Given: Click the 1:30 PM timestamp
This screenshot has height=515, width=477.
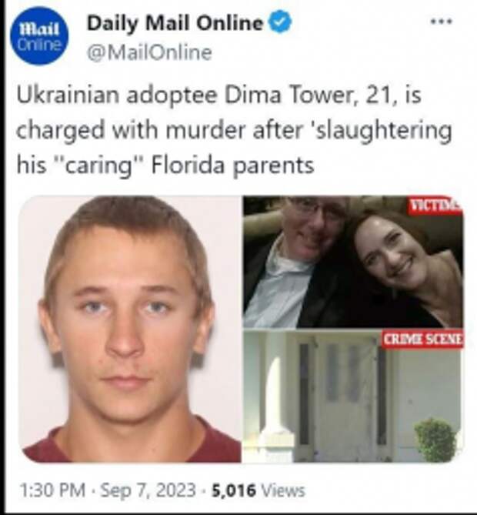Looking at the screenshot, I should [x=52, y=490].
